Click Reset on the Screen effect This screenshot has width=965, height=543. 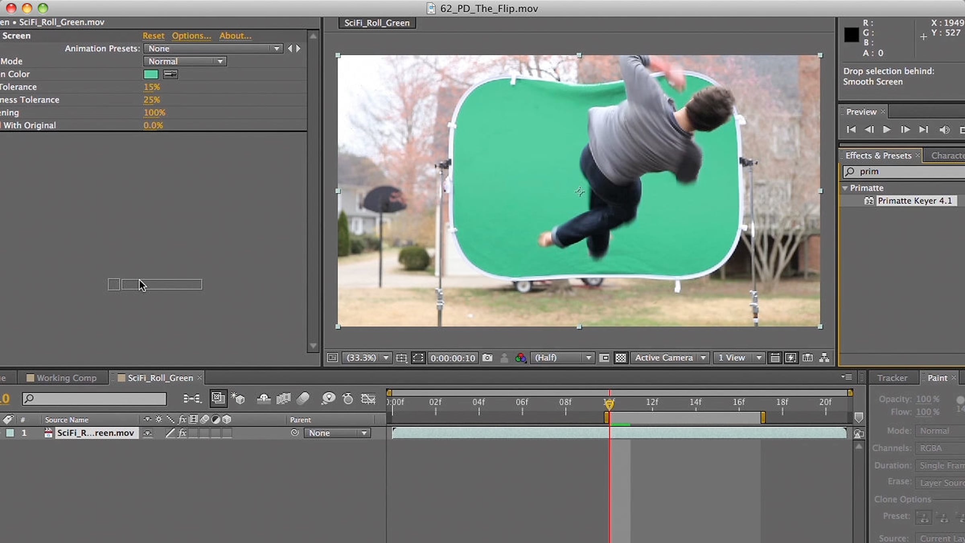[153, 35]
